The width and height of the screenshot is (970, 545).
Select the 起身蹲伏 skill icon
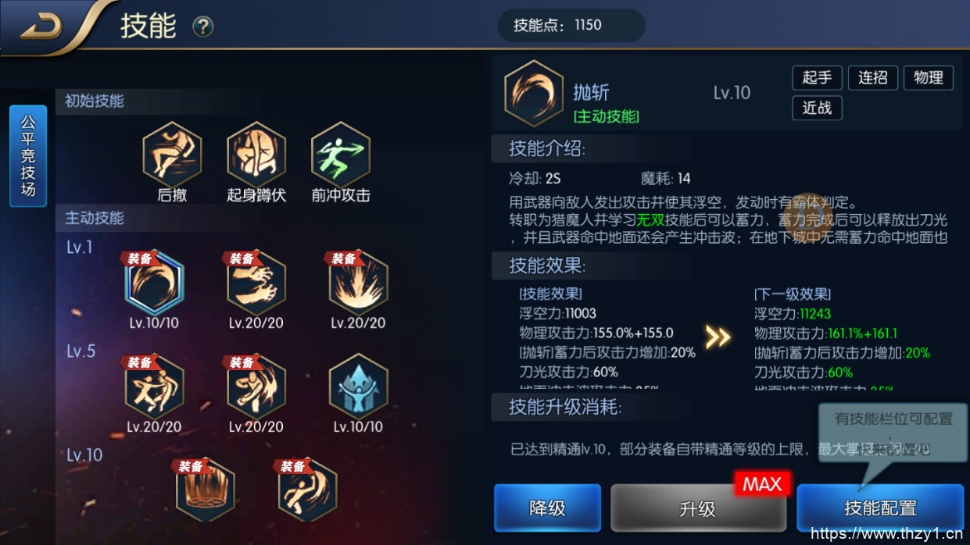(x=256, y=155)
